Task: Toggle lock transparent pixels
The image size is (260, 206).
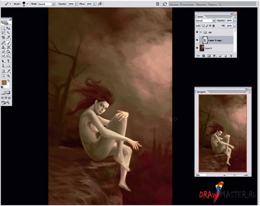Action: [203, 26]
